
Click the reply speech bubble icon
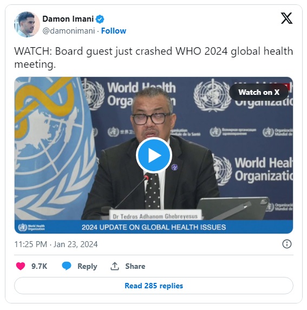[67, 266]
